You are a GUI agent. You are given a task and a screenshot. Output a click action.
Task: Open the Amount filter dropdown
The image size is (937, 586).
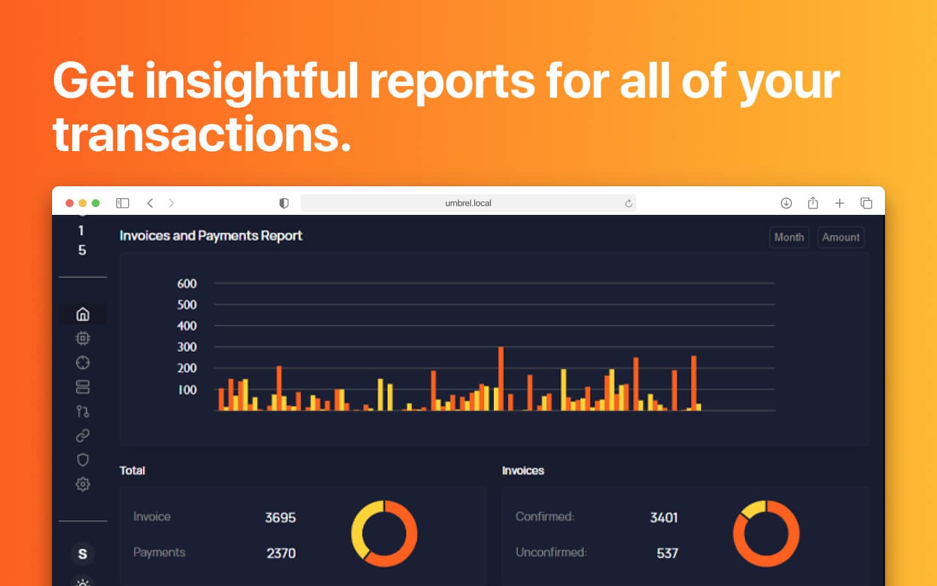click(x=840, y=238)
